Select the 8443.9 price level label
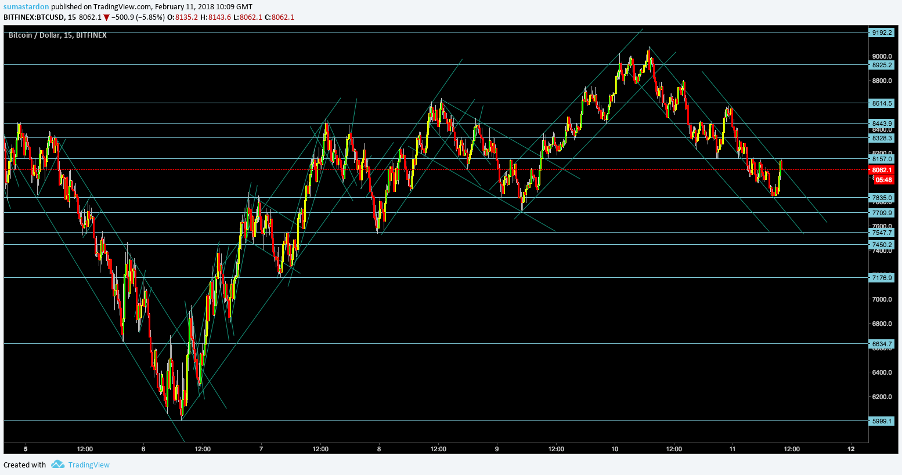 pyautogui.click(x=881, y=124)
